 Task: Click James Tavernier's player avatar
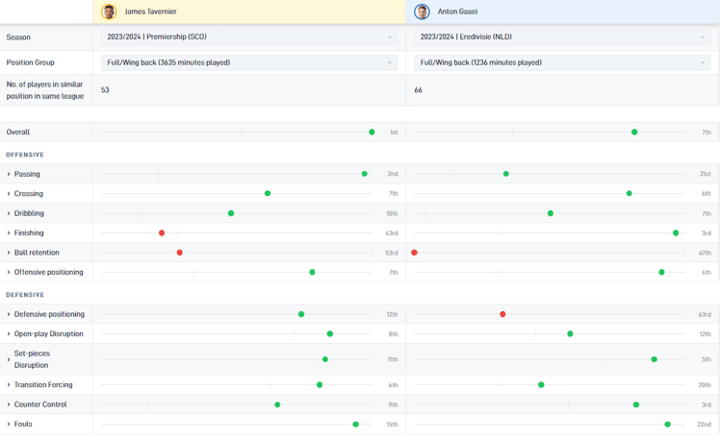(x=109, y=12)
